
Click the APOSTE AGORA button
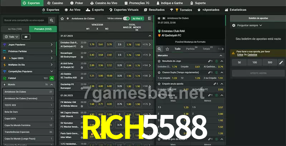point(258,73)
